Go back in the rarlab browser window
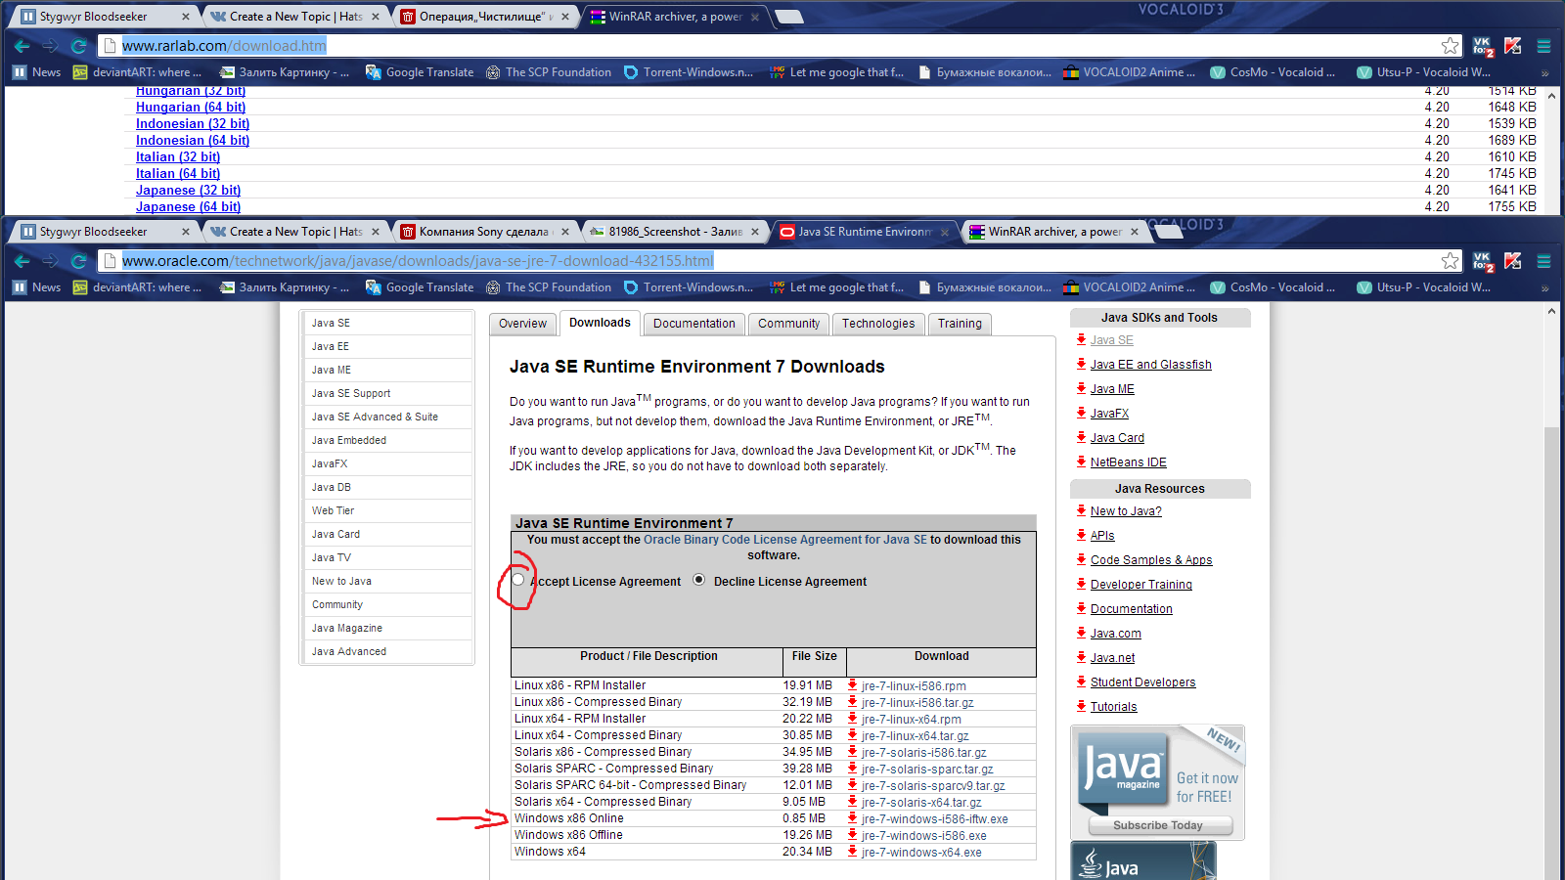The image size is (1565, 880). (22, 46)
